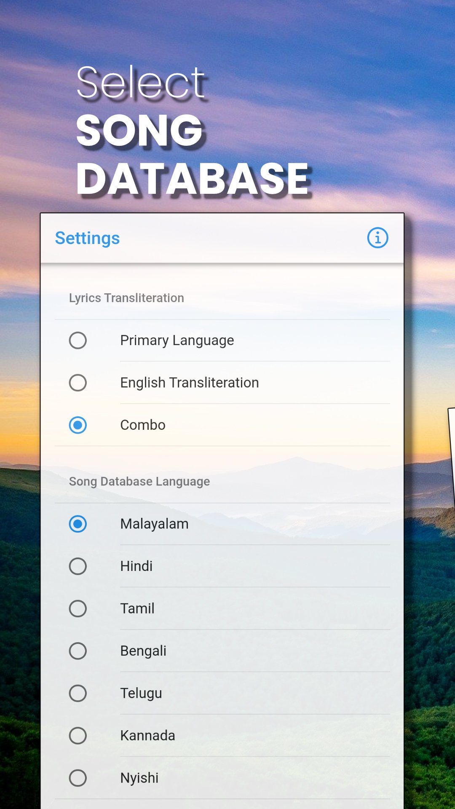Switch song database to Hindi radio circle
This screenshot has height=809, width=455.
(78, 566)
